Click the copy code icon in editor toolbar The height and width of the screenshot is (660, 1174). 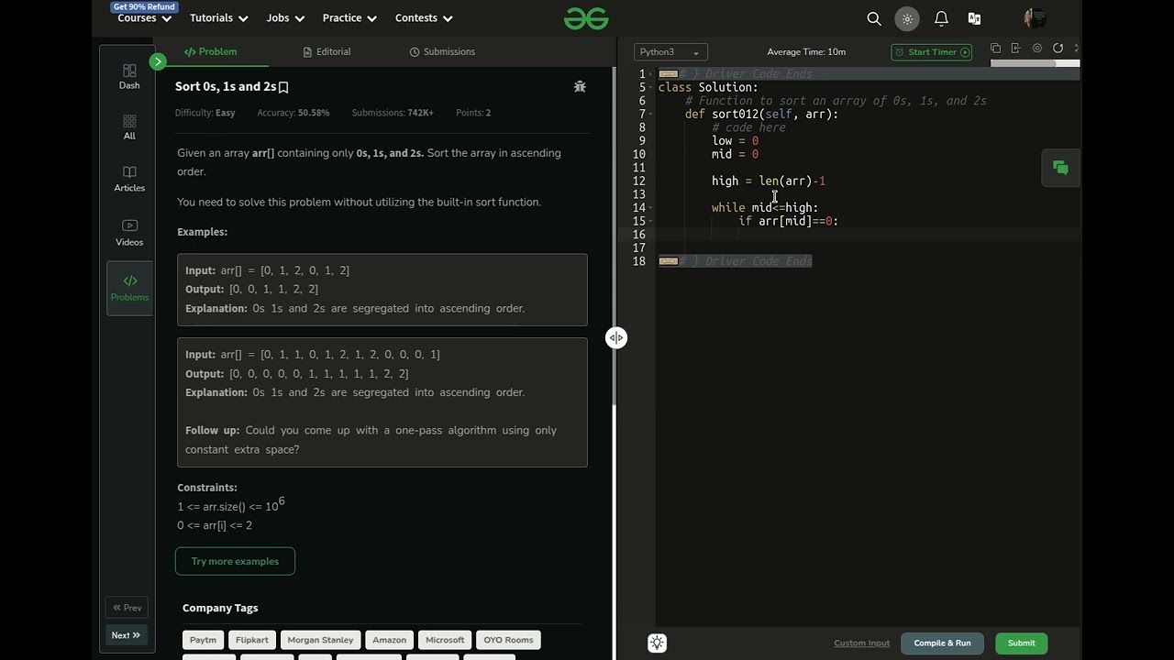click(996, 49)
